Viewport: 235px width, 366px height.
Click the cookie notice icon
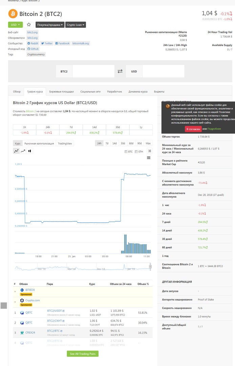pyautogui.click(x=168, y=106)
